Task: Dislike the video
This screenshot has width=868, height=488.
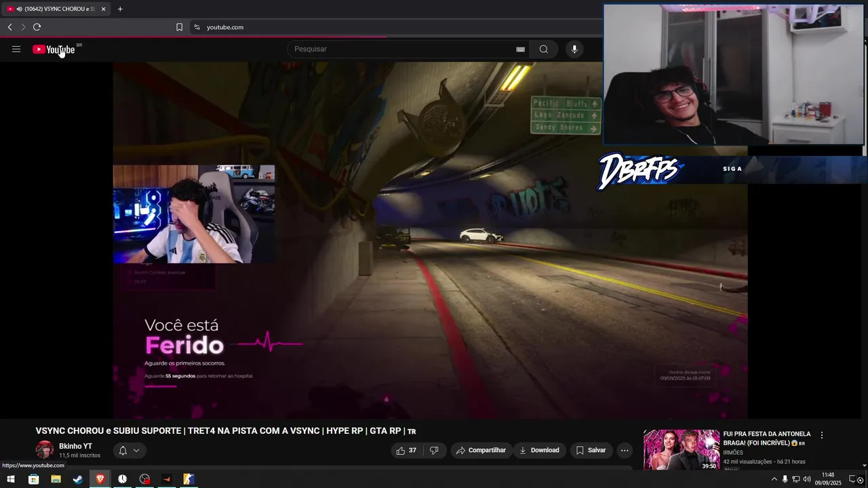Action: tap(434, 450)
